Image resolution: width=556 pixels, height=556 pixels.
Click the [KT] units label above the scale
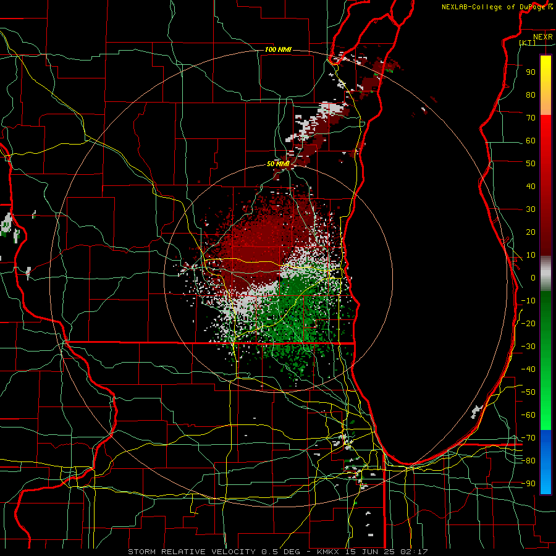528,43
